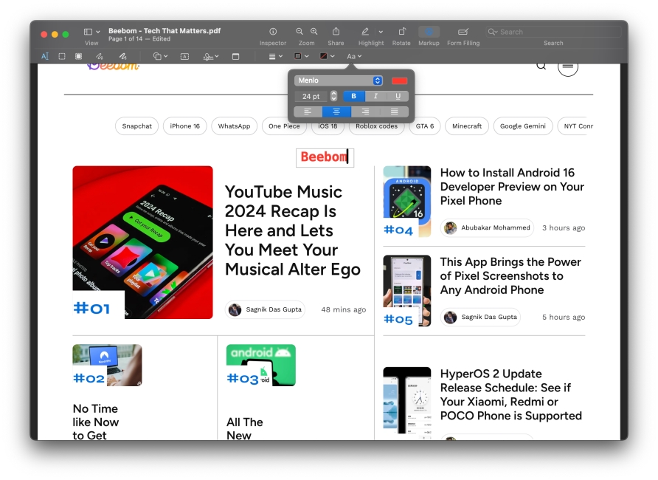Select the Minecraft tag
Viewport: 658px width, 480px height.
point(467,126)
